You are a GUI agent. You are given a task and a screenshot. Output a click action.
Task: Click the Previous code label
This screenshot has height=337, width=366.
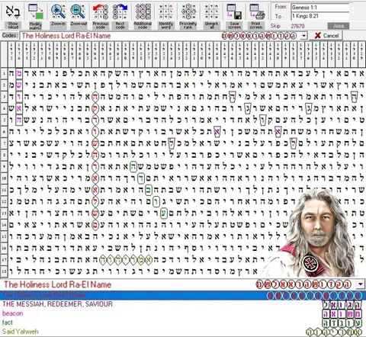(101, 25)
